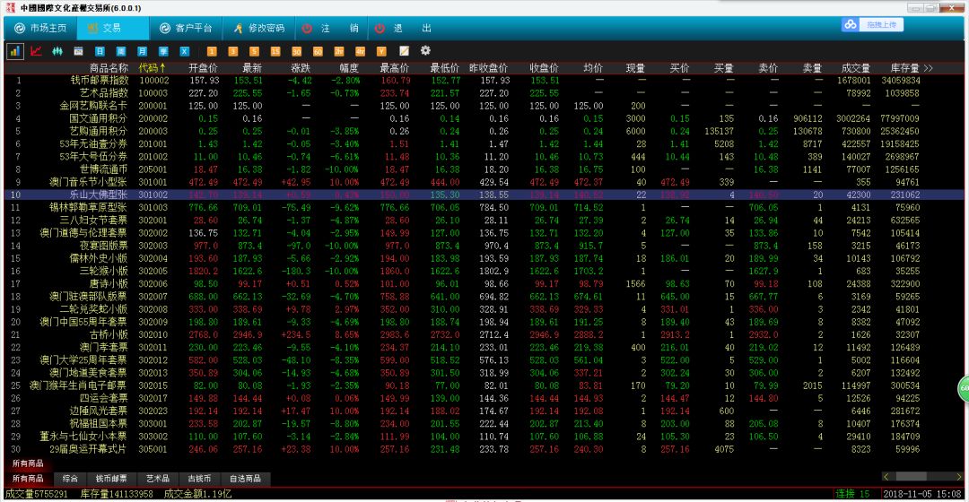969x502 pixels.
Task: Switch to the 钱币邮票 tab
Action: coord(111,479)
